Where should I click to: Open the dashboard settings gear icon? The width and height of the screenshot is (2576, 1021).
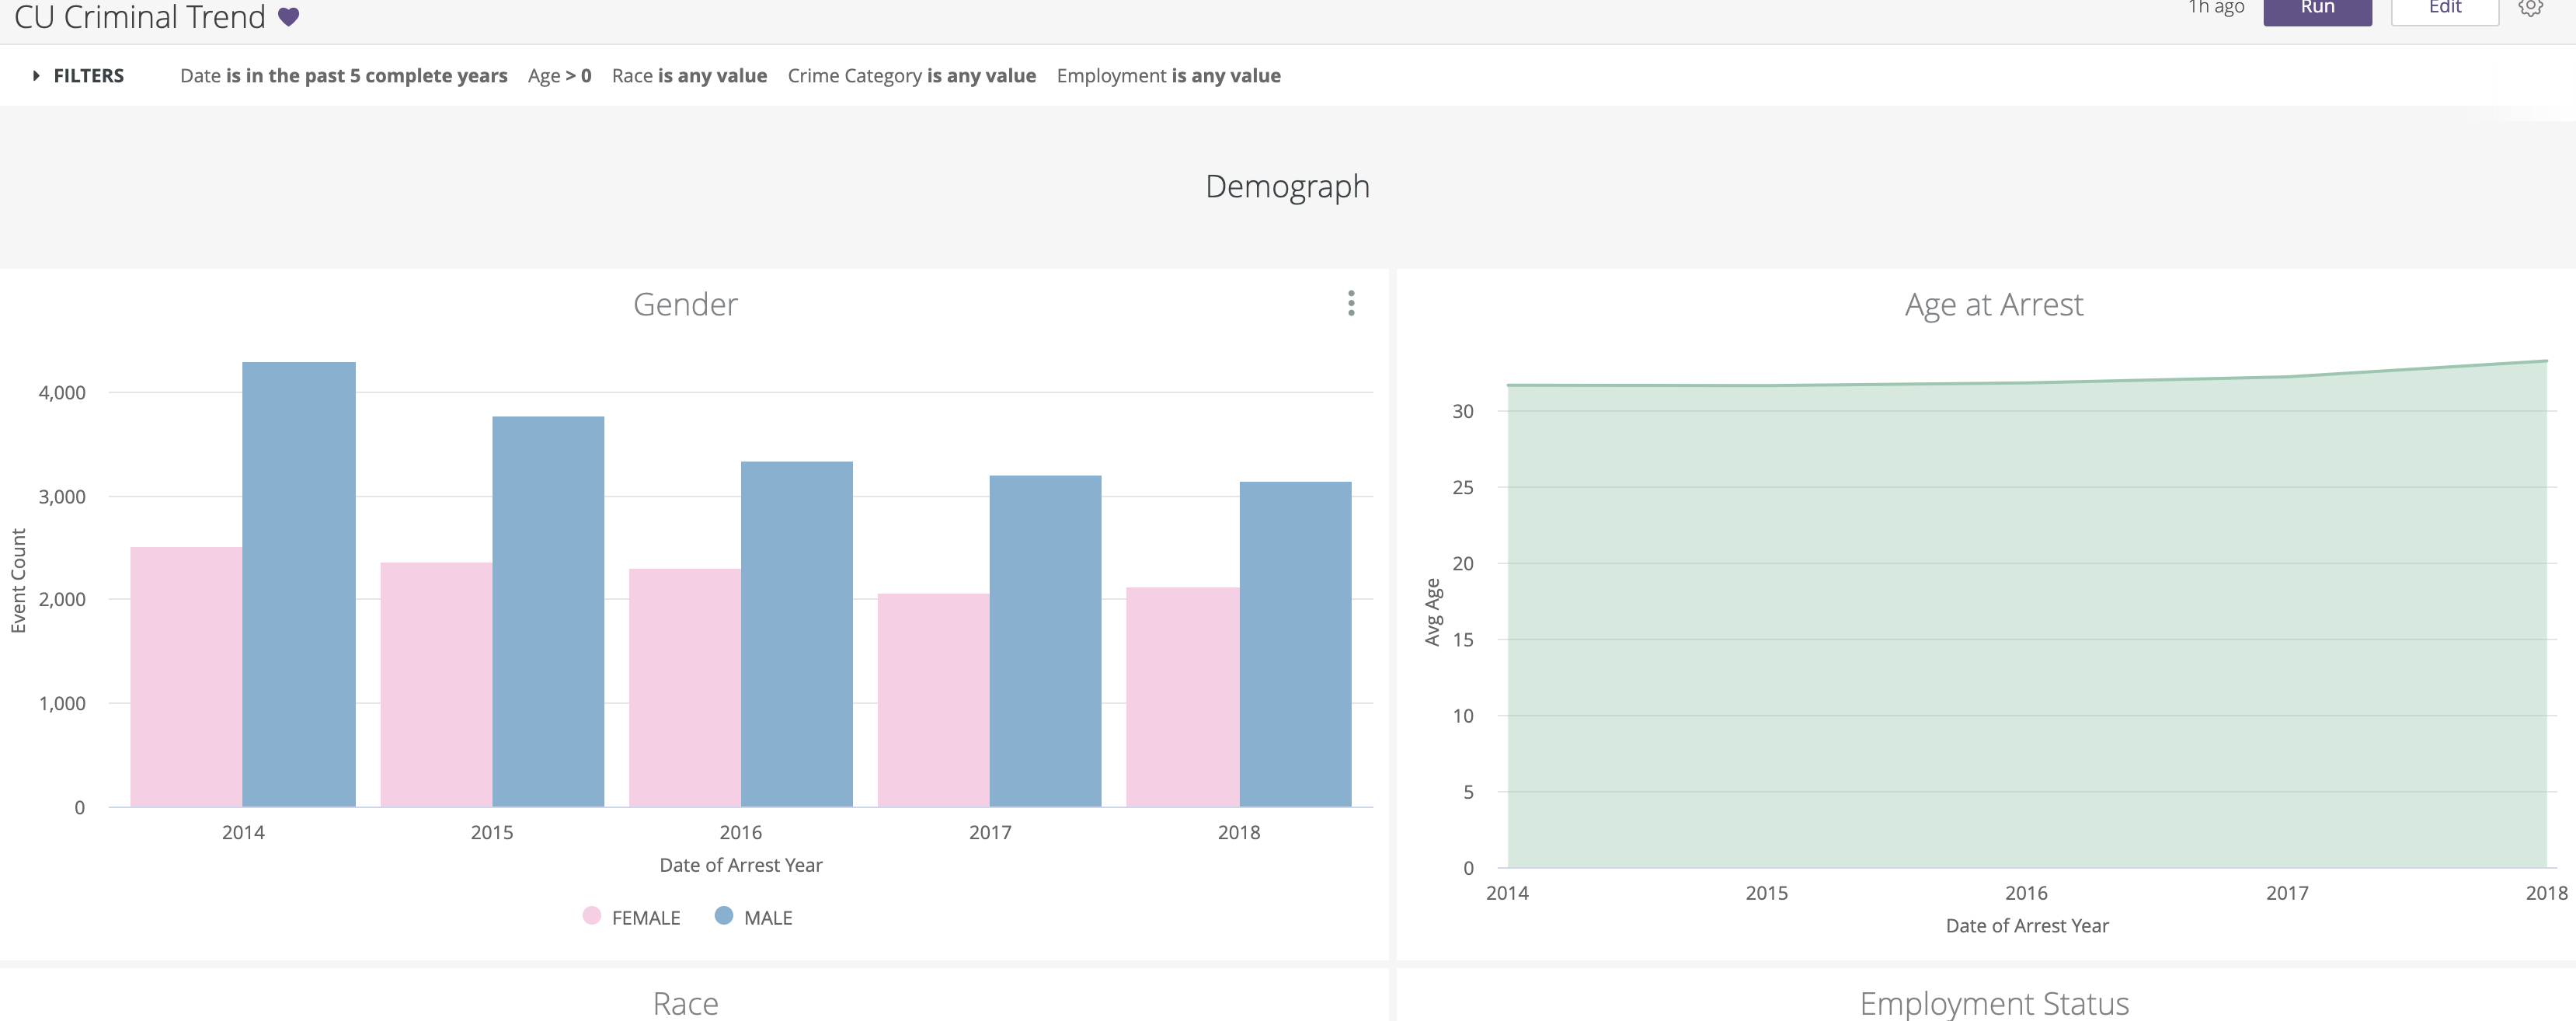coord(2531,8)
